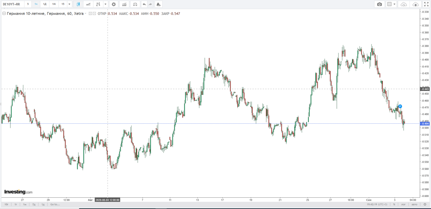Select the line chart style icon
This screenshot has width=431, height=209.
(88, 4)
